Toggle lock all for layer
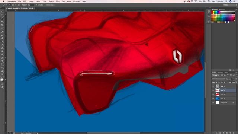This screenshot has width=238, height=134. pos(225,82)
